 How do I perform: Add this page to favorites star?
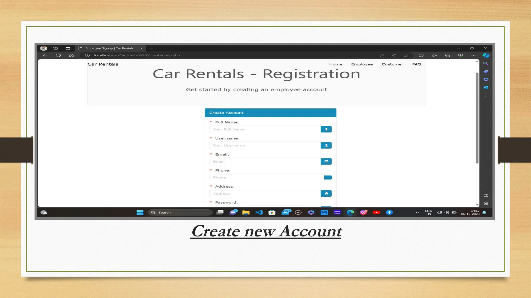[406, 55]
